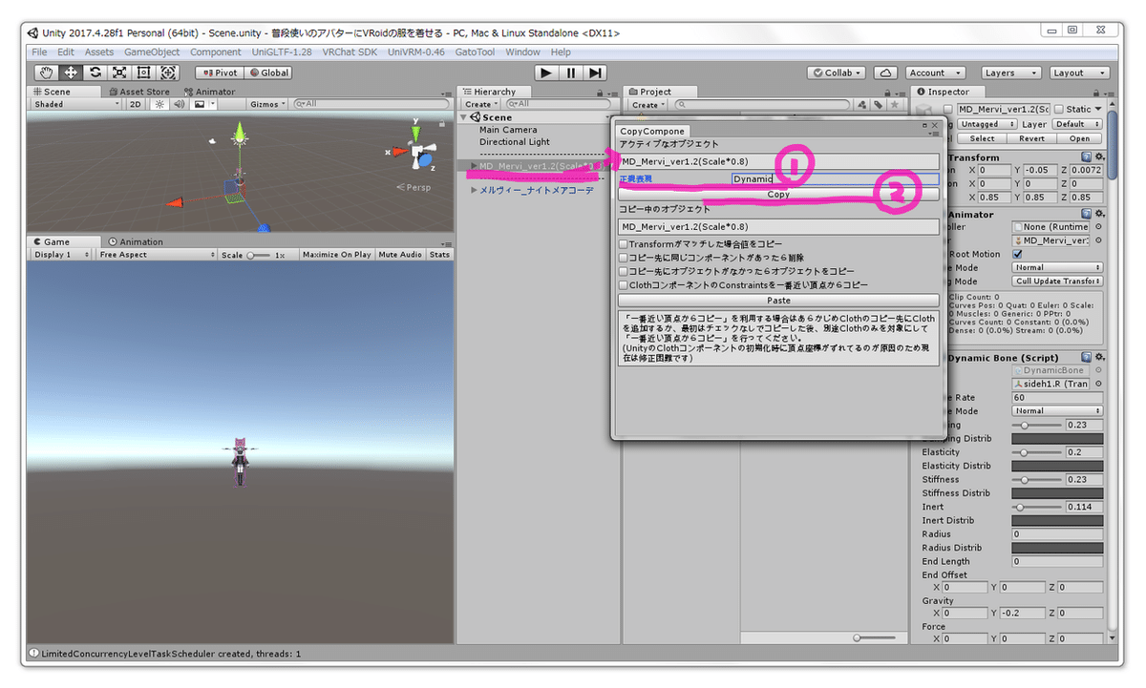Click the Open prefab button
The height and width of the screenshot is (688, 1146).
coord(1080,138)
